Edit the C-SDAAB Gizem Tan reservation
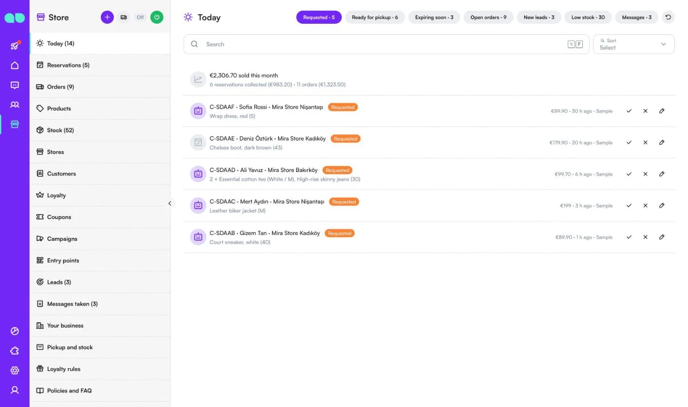 [662, 237]
